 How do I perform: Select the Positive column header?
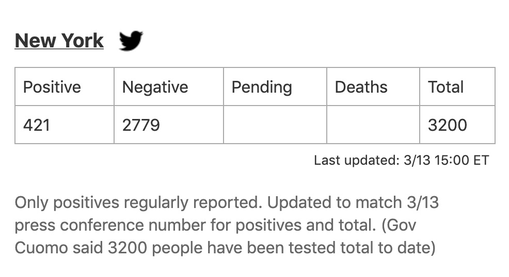pyautogui.click(x=65, y=86)
